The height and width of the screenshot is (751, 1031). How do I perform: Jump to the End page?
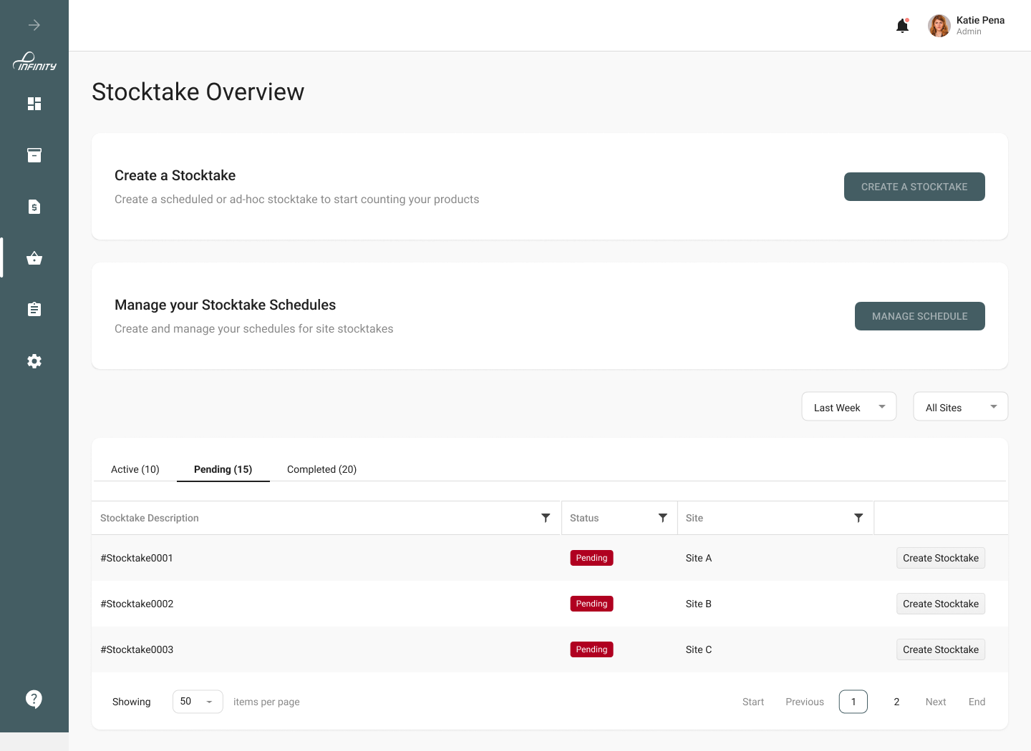(x=977, y=702)
